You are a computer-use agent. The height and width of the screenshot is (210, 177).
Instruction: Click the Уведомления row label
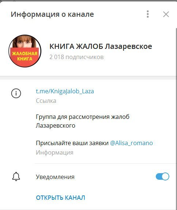click(55, 177)
